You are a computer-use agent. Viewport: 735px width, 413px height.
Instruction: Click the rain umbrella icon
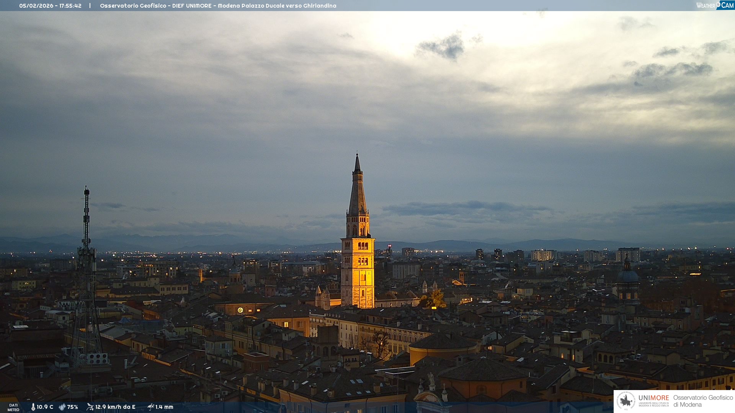coord(150,407)
